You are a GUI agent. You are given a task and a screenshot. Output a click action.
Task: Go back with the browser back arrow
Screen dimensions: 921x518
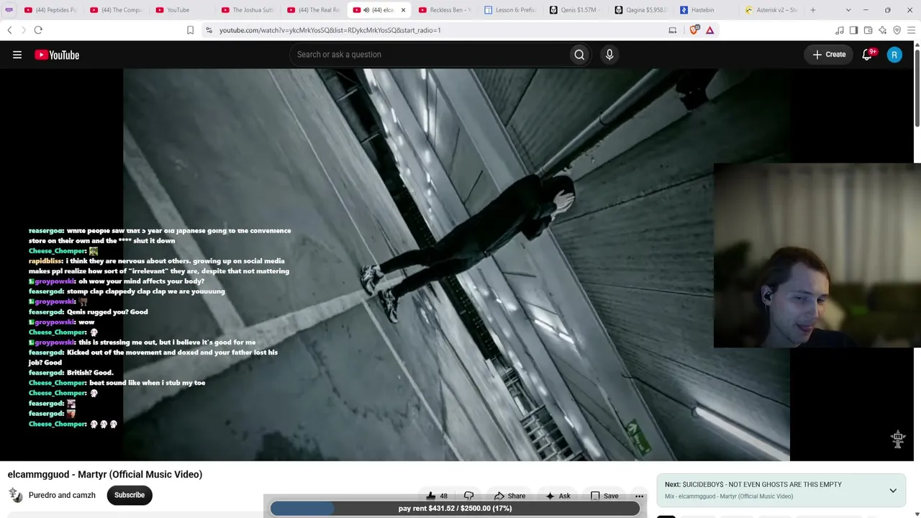(x=9, y=30)
